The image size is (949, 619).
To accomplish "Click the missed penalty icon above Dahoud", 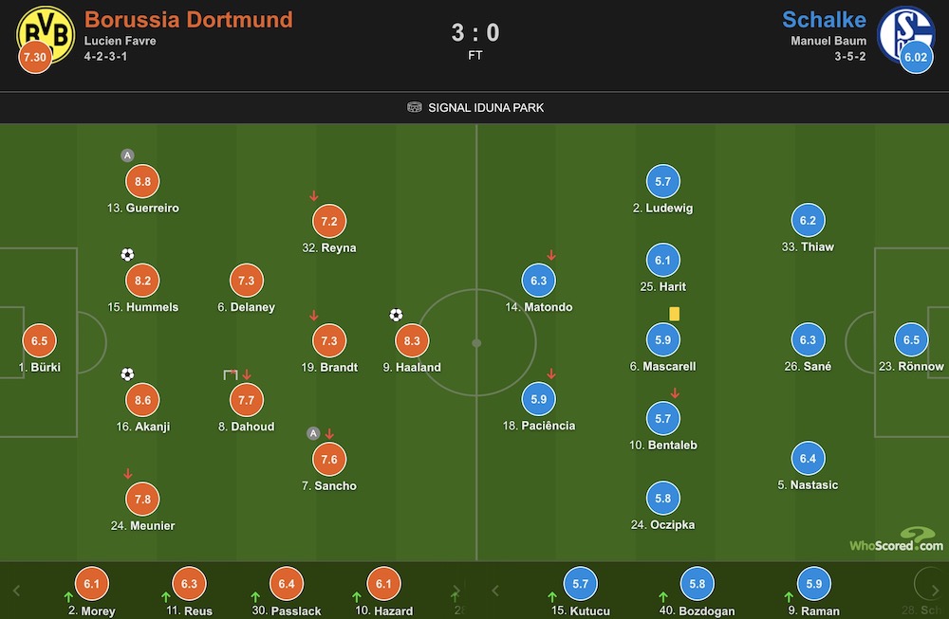I will pos(230,374).
